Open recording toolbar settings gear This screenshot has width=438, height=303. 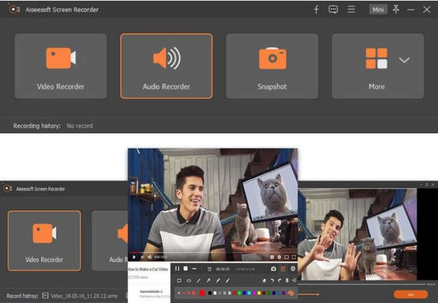(x=292, y=268)
